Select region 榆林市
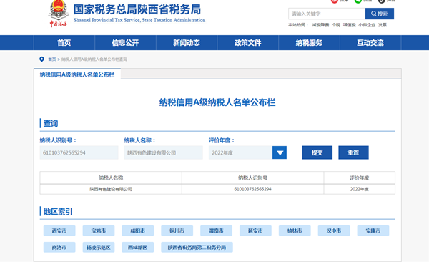Viewport: 429px width, 262px height. 295,231
